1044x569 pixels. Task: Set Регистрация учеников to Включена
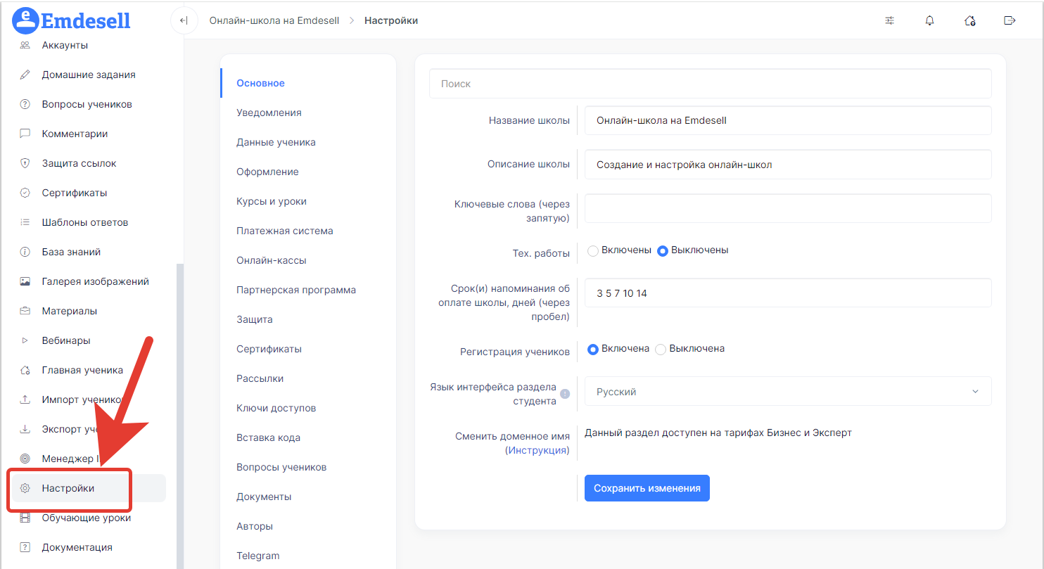[593, 349]
